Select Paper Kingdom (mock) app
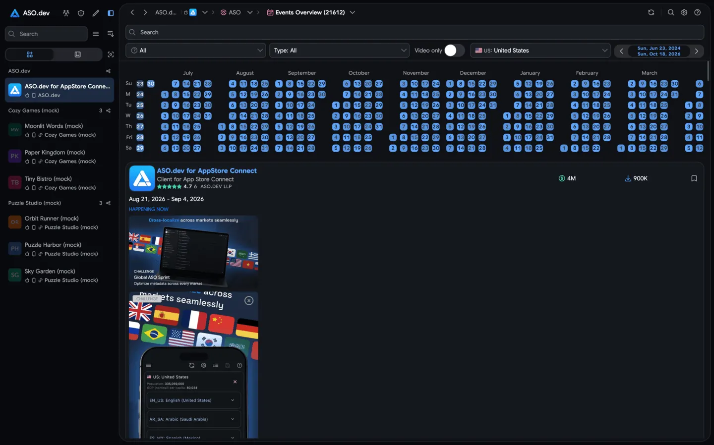The height and width of the screenshot is (445, 714). tap(59, 157)
